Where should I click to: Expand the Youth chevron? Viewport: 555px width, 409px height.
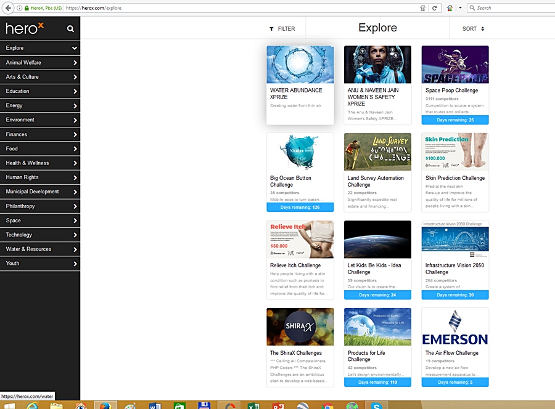(x=75, y=264)
